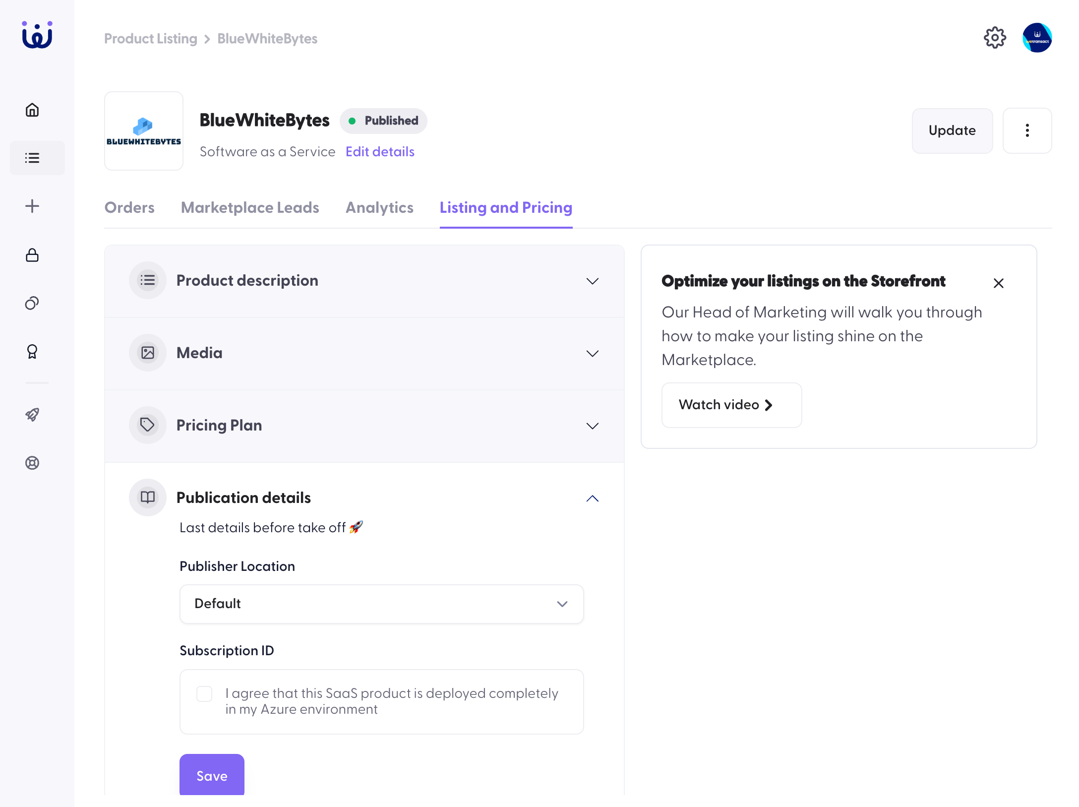The height and width of the screenshot is (807, 1079).
Task: Collapse the Publication details section
Action: click(593, 498)
